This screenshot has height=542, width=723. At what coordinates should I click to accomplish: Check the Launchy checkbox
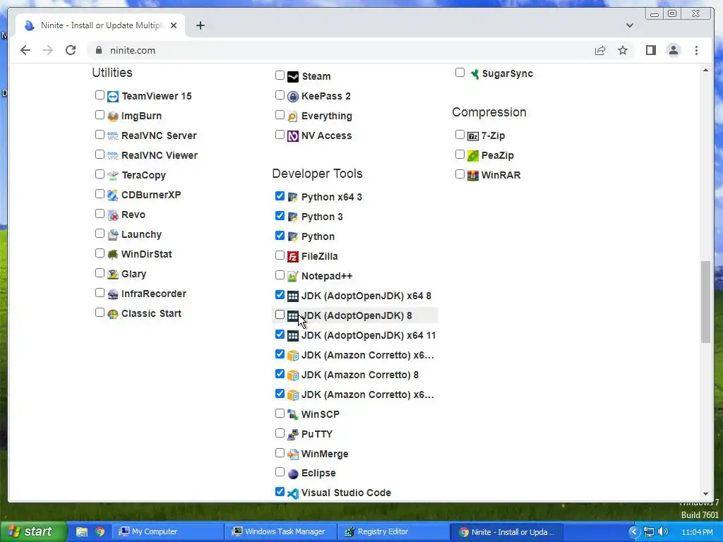tap(100, 234)
